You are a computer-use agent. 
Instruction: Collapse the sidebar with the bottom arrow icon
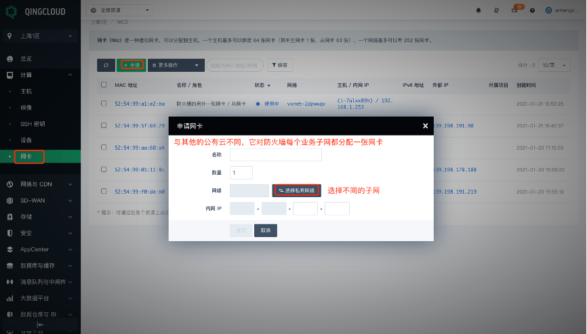pyautogui.click(x=40, y=325)
